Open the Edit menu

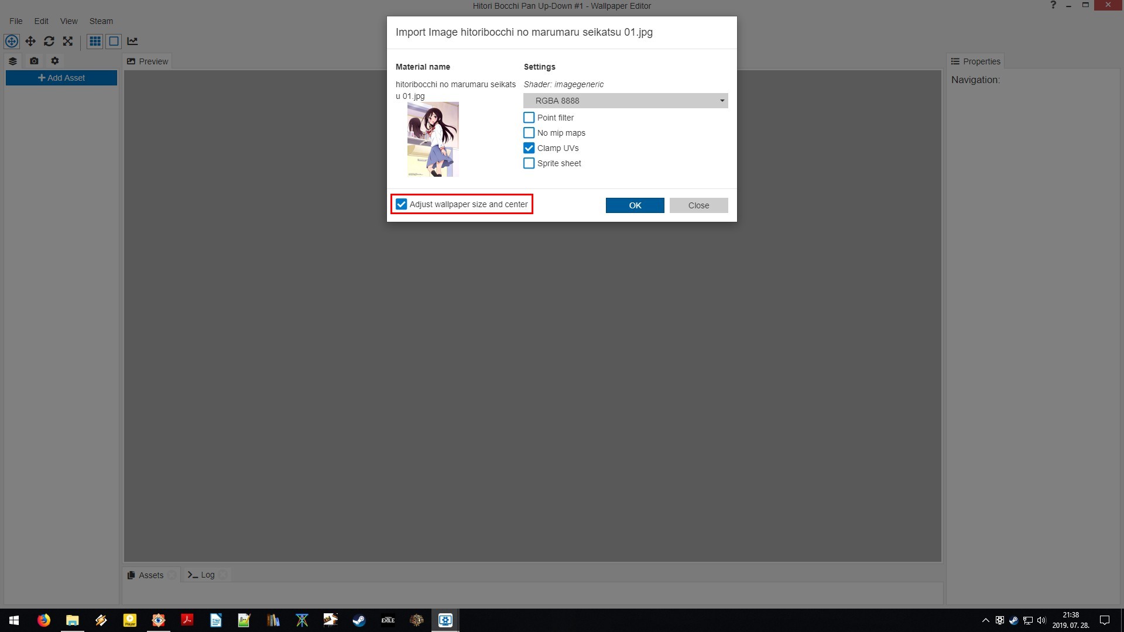(x=41, y=21)
